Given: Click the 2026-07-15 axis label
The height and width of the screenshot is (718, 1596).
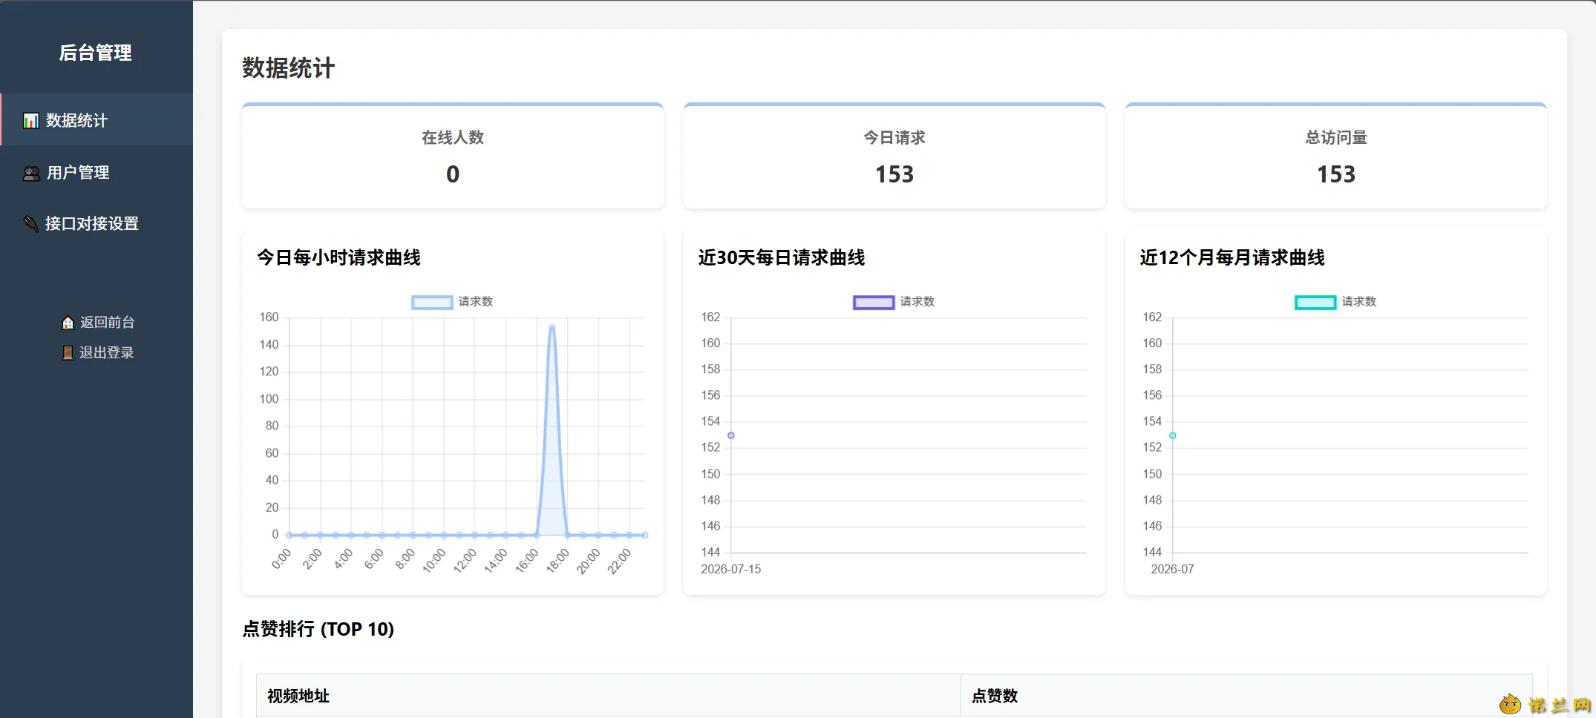Looking at the screenshot, I should coord(731,569).
